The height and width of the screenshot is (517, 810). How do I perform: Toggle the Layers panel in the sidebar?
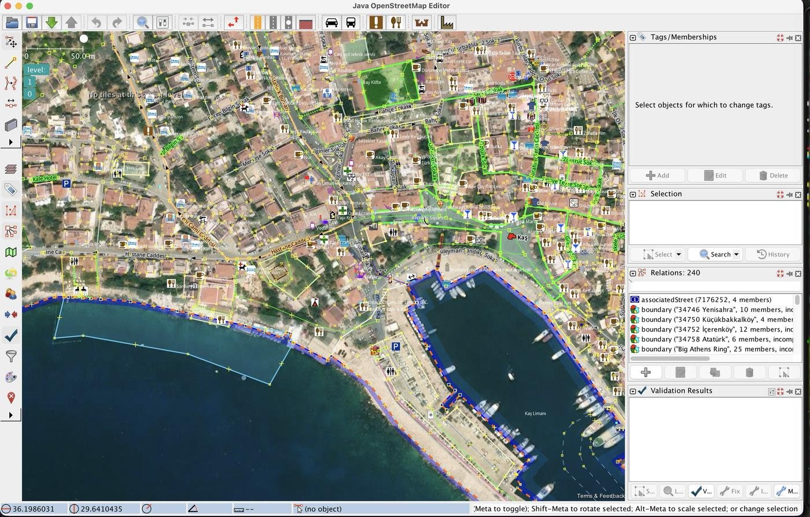[10, 169]
